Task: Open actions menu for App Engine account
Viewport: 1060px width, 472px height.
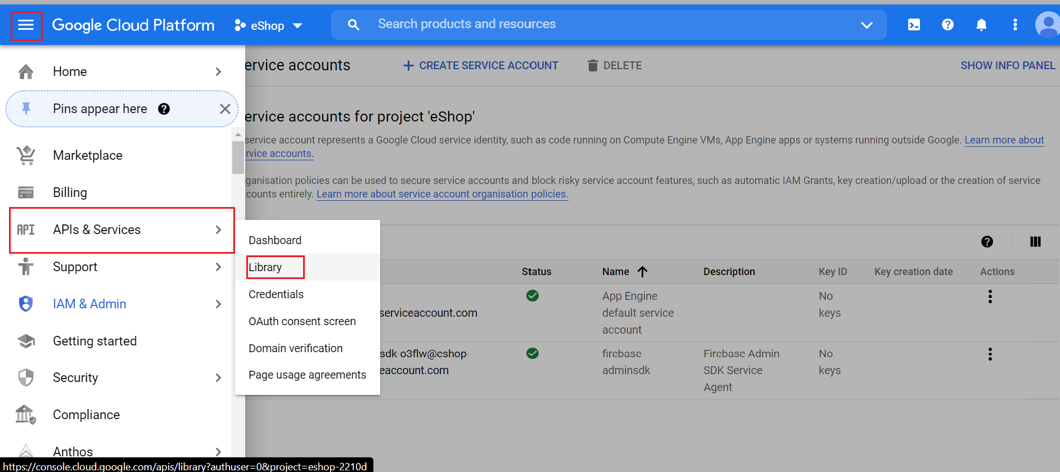Action: coord(990,296)
